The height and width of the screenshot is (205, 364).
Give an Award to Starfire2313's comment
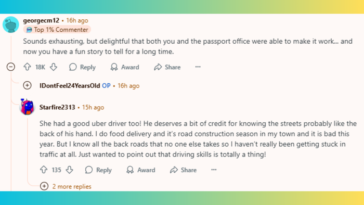click(x=141, y=170)
